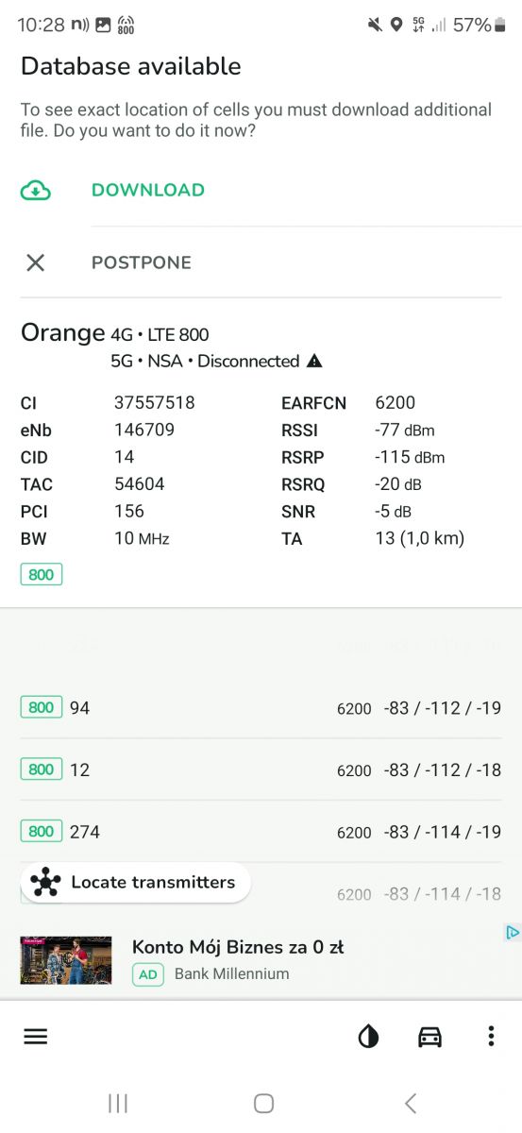
Task: Tap Android recent apps button
Action: (118, 1103)
